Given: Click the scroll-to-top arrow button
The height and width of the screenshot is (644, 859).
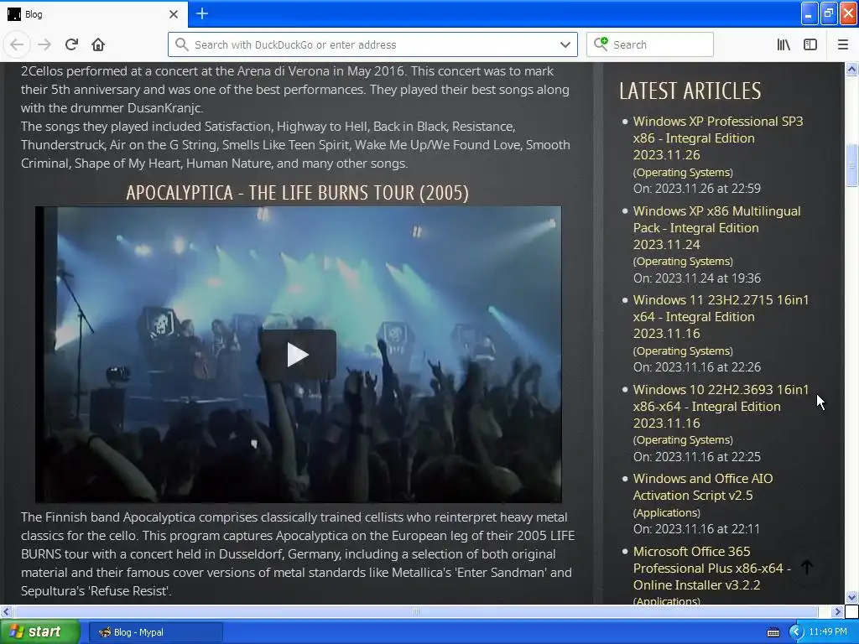Looking at the screenshot, I should click(807, 568).
